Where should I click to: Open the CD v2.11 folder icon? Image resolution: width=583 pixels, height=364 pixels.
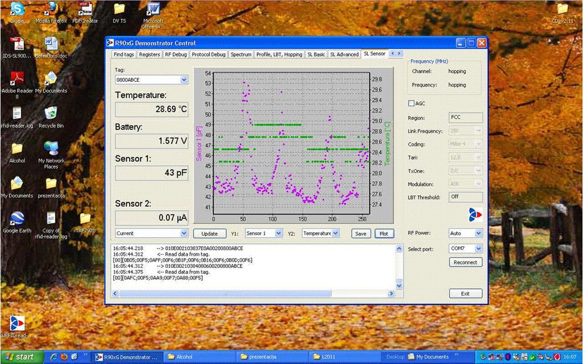tap(563, 13)
